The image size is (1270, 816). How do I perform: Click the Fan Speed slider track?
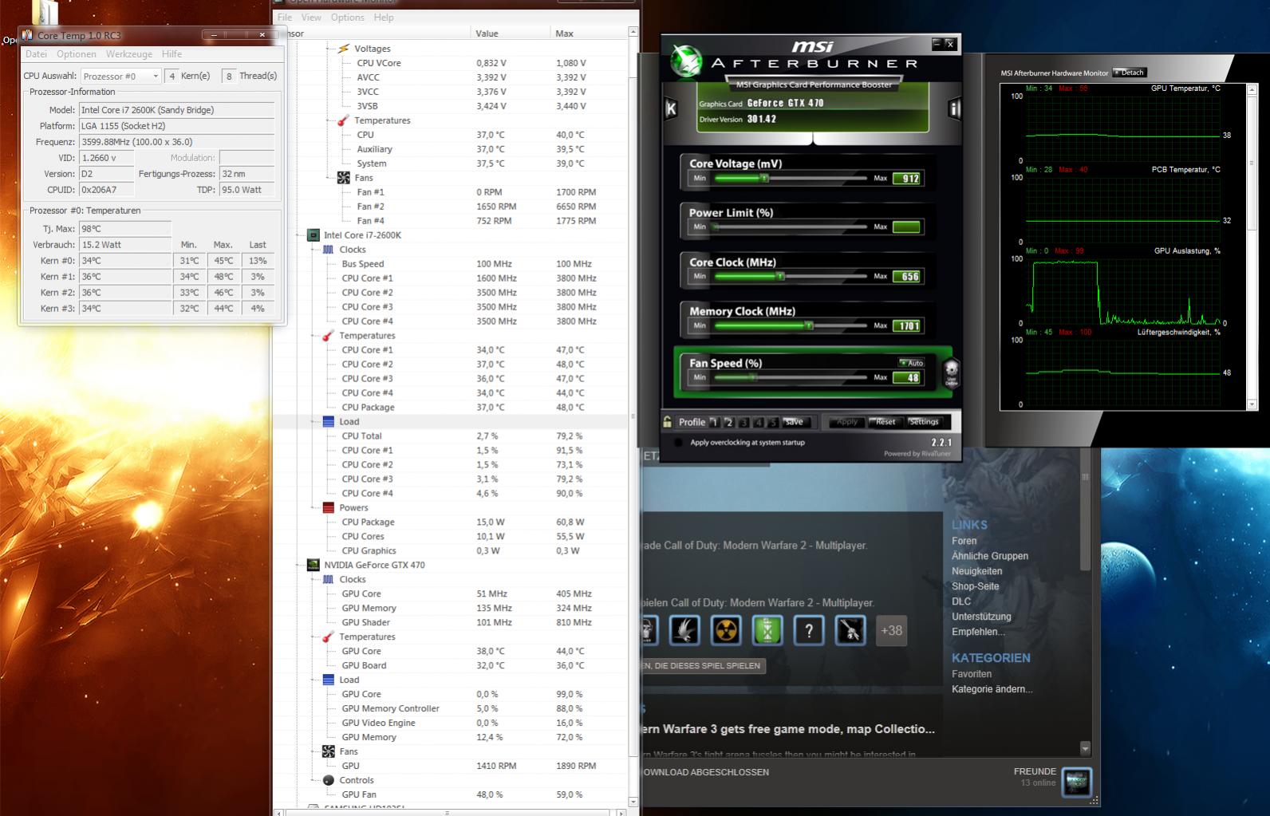[791, 377]
